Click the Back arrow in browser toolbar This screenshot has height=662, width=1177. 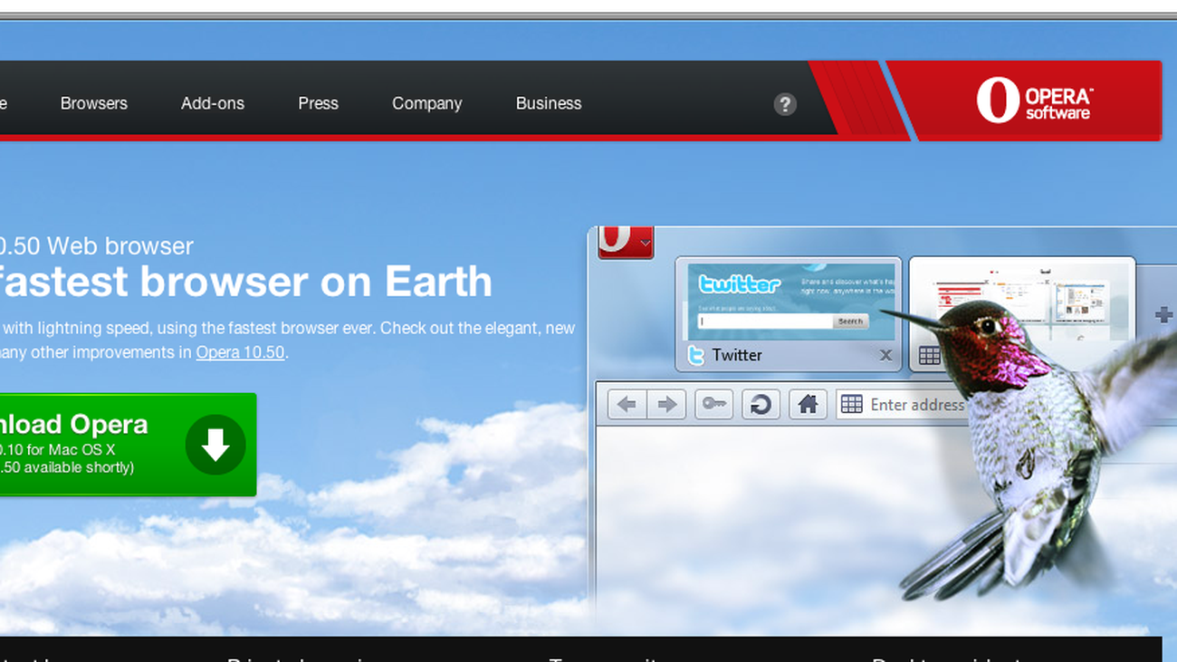tap(627, 404)
